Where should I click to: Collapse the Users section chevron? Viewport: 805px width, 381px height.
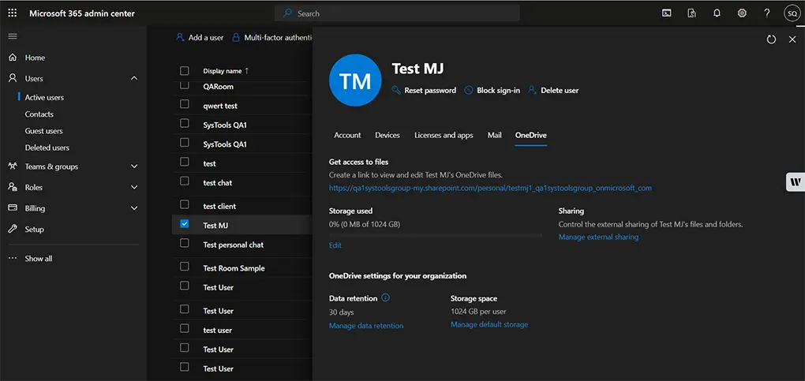[x=134, y=78]
